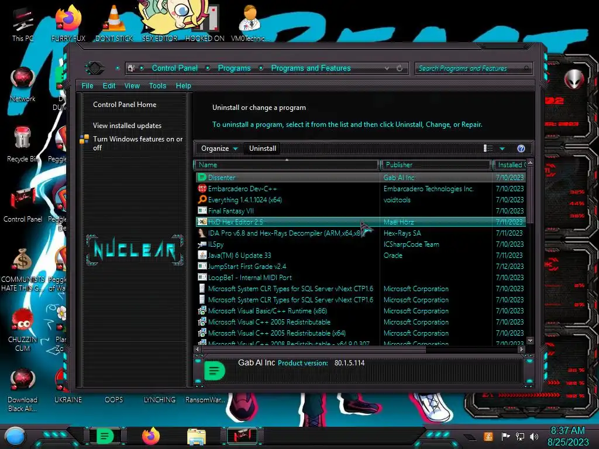Select the Dissenter program row
The height and width of the screenshot is (449, 599).
[x=360, y=178]
